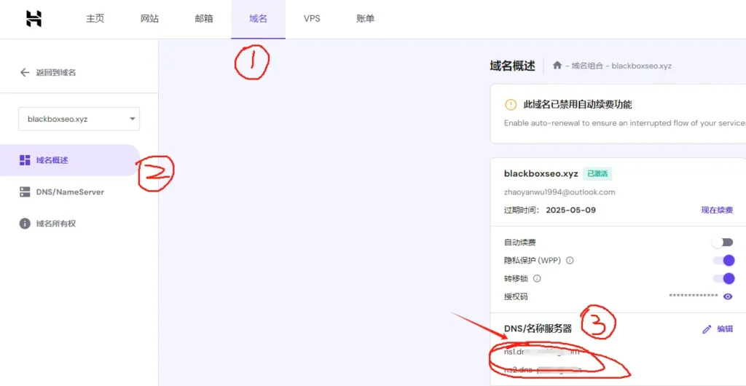Click the 域名所有权 info icon
Image resolution: width=746 pixels, height=386 pixels.
point(25,224)
